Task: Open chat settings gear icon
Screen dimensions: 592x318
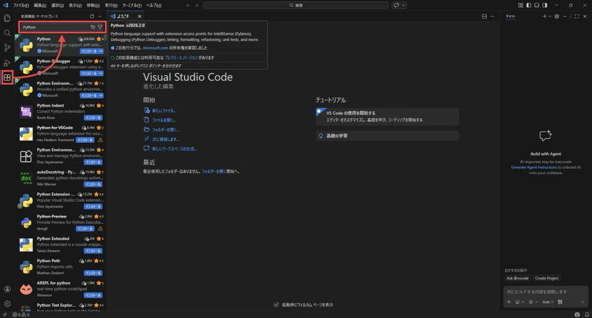Action: 557,16
